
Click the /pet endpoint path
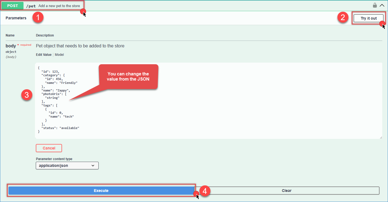[31, 6]
